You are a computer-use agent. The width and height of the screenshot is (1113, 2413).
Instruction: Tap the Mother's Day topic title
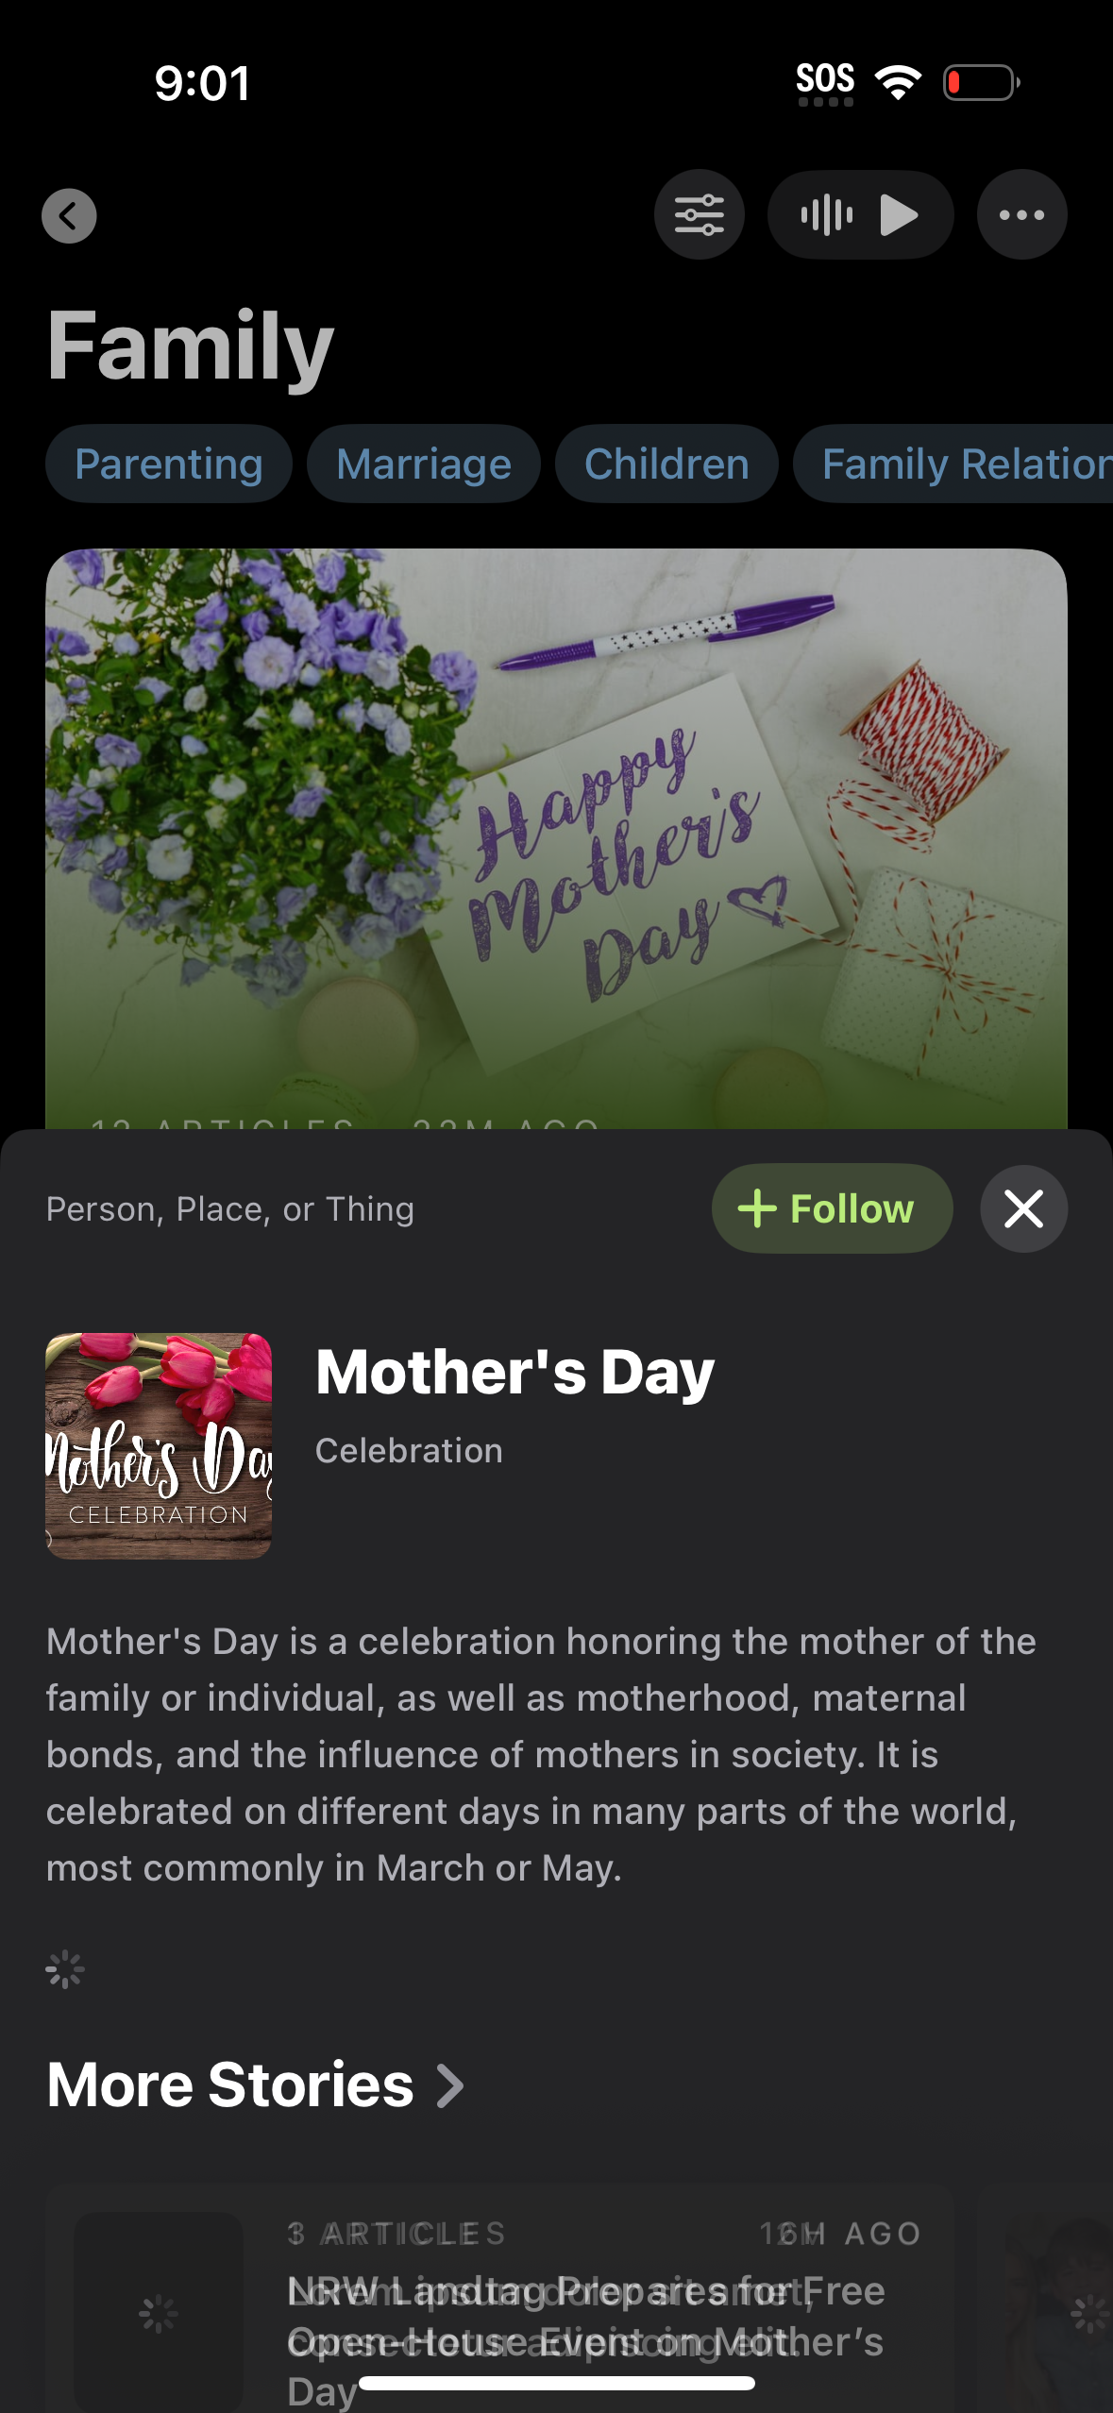(x=514, y=1372)
